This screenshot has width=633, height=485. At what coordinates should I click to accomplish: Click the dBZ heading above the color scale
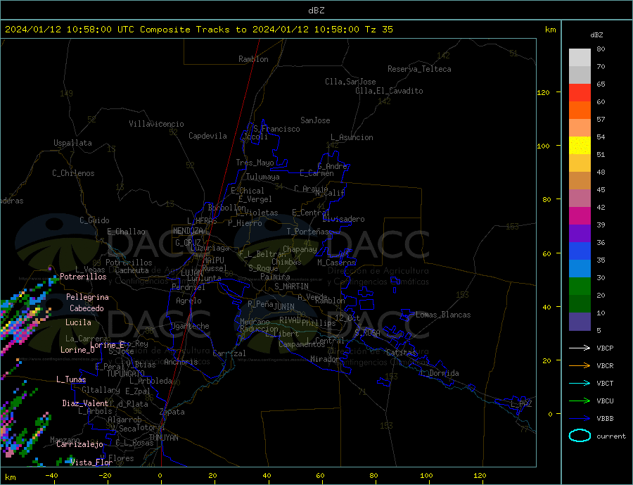(x=596, y=35)
